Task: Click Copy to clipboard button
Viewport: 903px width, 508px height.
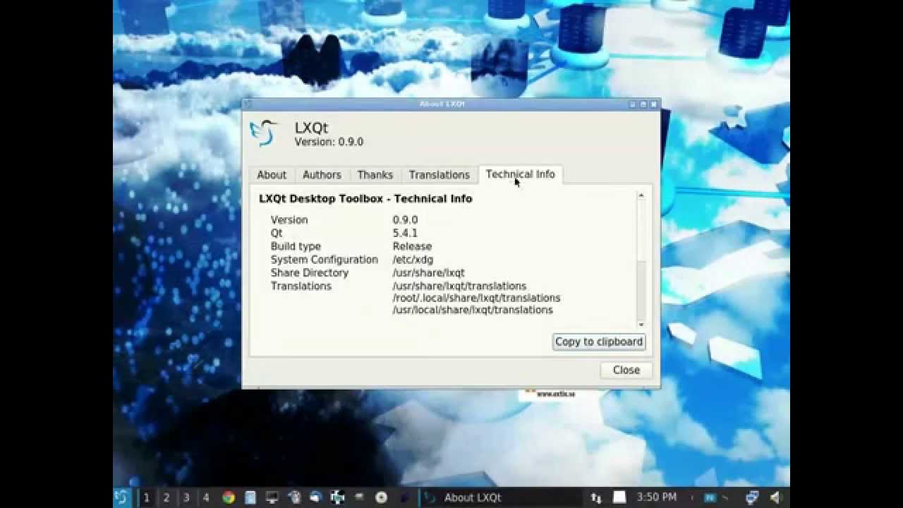Action: click(x=599, y=341)
